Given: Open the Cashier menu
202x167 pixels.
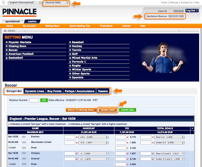Looking at the screenshot, I should click(126, 26).
